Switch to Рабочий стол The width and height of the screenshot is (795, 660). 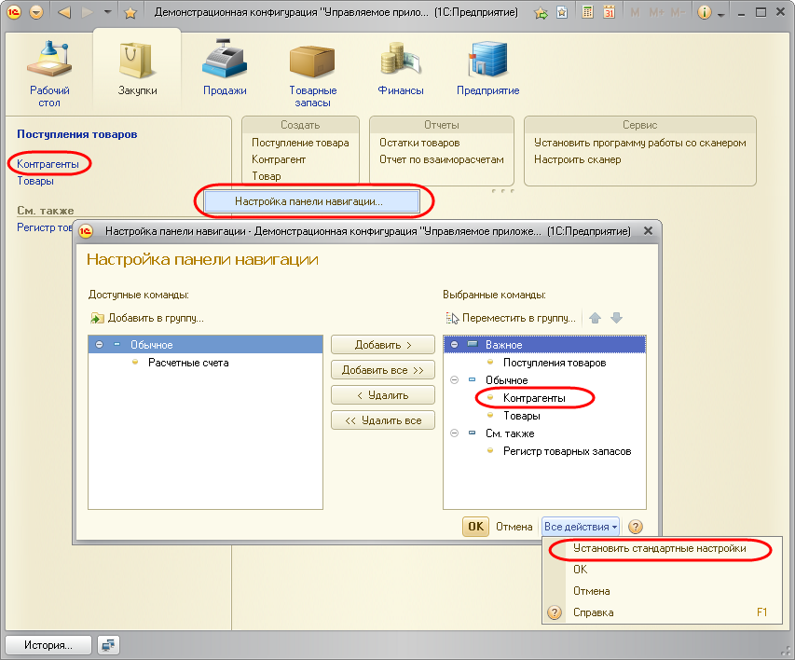tap(49, 73)
